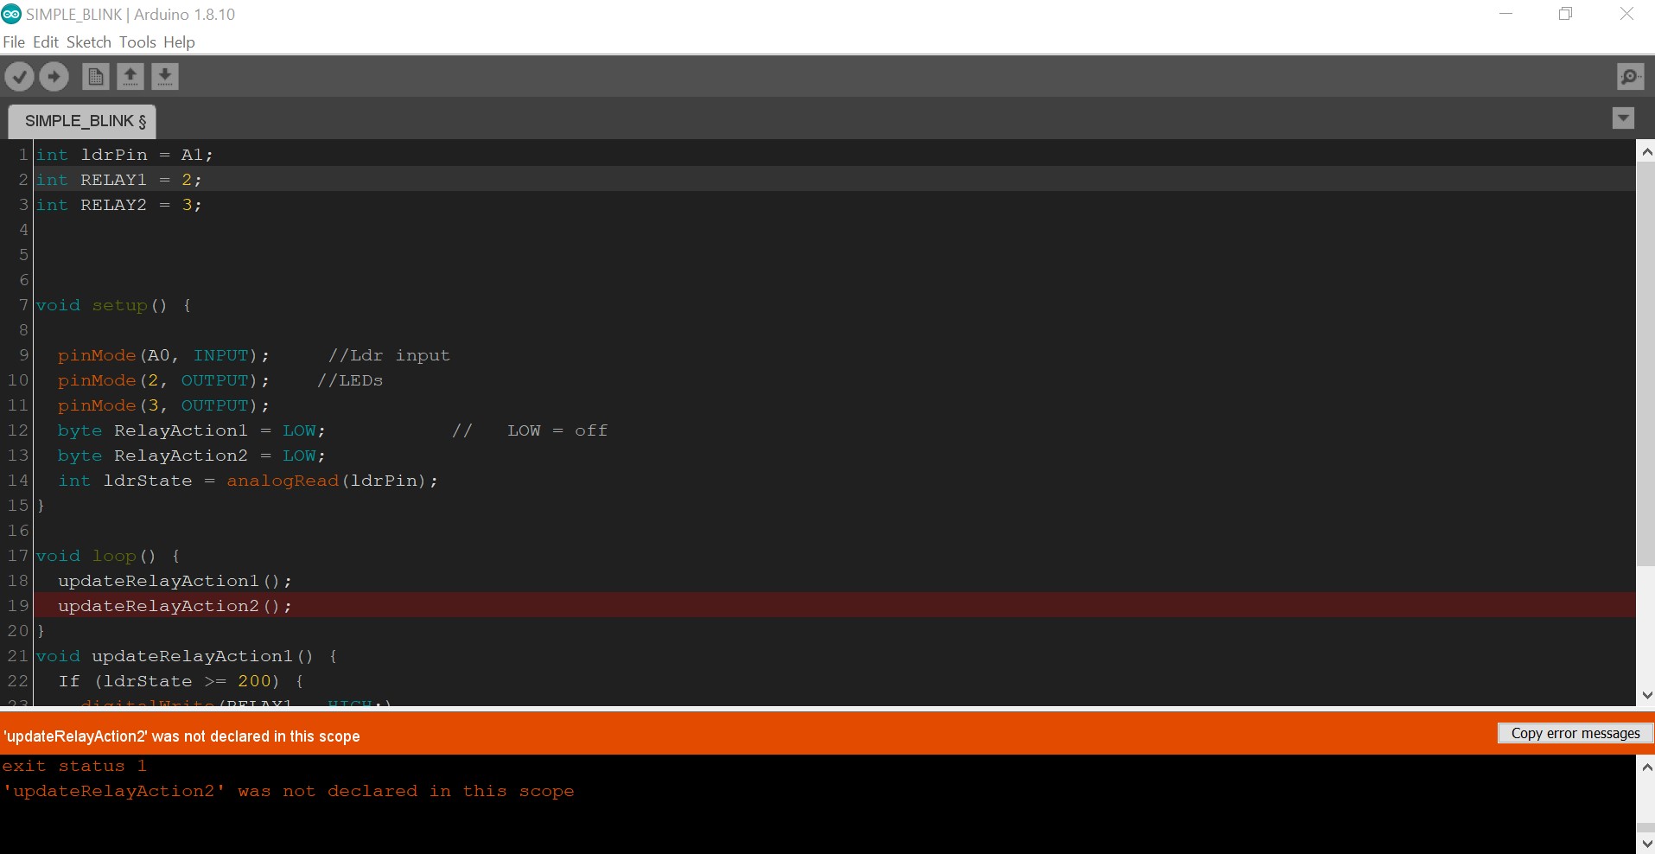Open the tab options dropdown arrow
The width and height of the screenshot is (1655, 854).
tap(1624, 118)
